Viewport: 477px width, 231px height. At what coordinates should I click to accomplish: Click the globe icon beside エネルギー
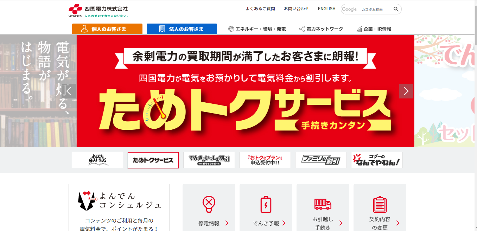pos(231,29)
